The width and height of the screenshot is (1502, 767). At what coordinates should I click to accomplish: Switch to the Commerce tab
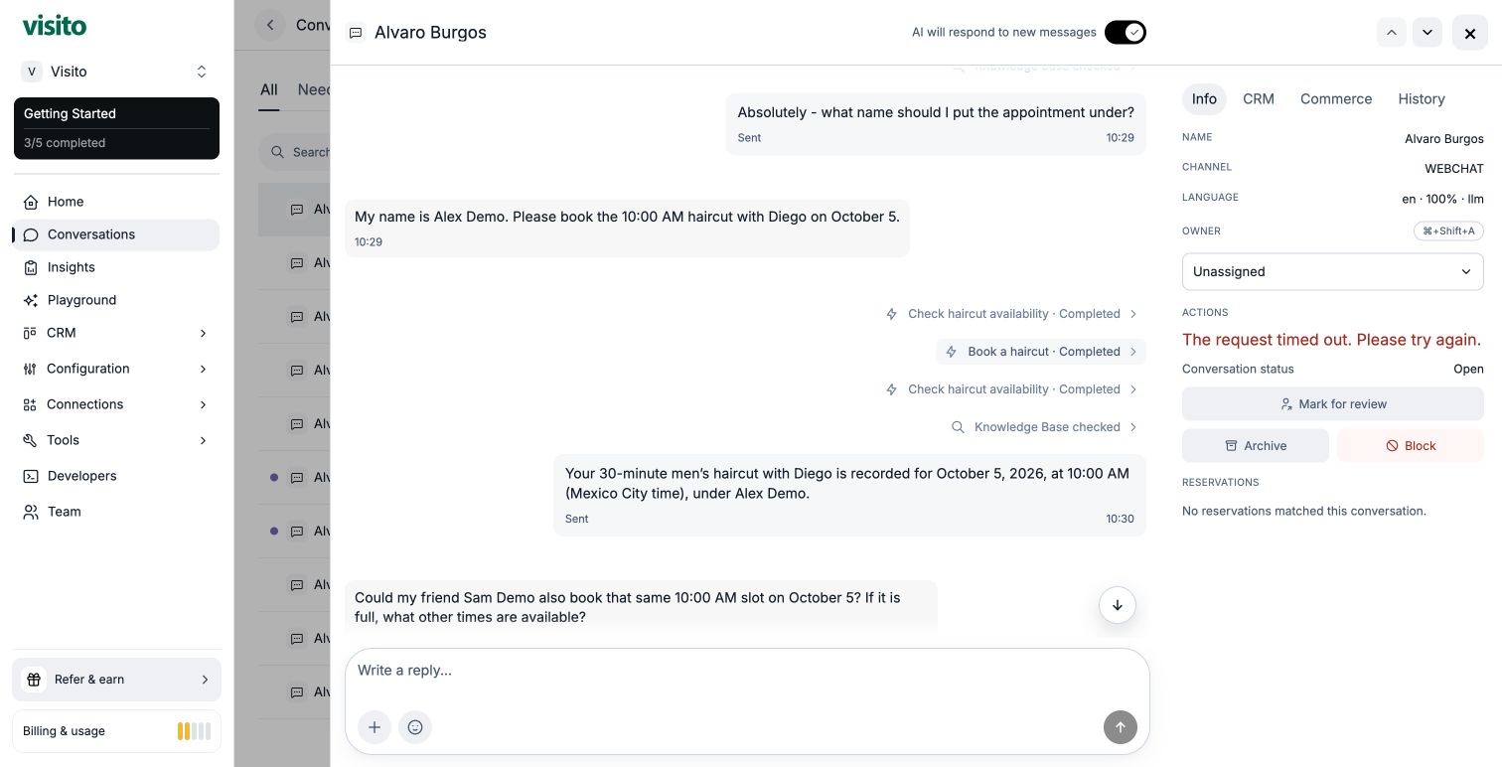tap(1336, 99)
